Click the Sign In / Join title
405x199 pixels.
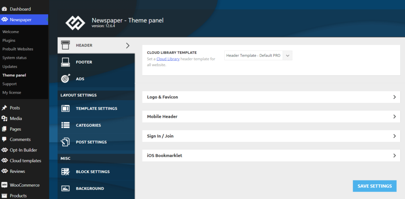[x=160, y=136]
